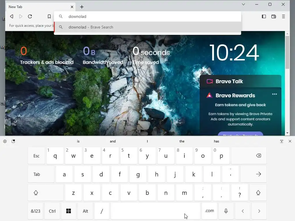Tap the q key
The height and width of the screenshot is (221, 295).
[55, 156]
